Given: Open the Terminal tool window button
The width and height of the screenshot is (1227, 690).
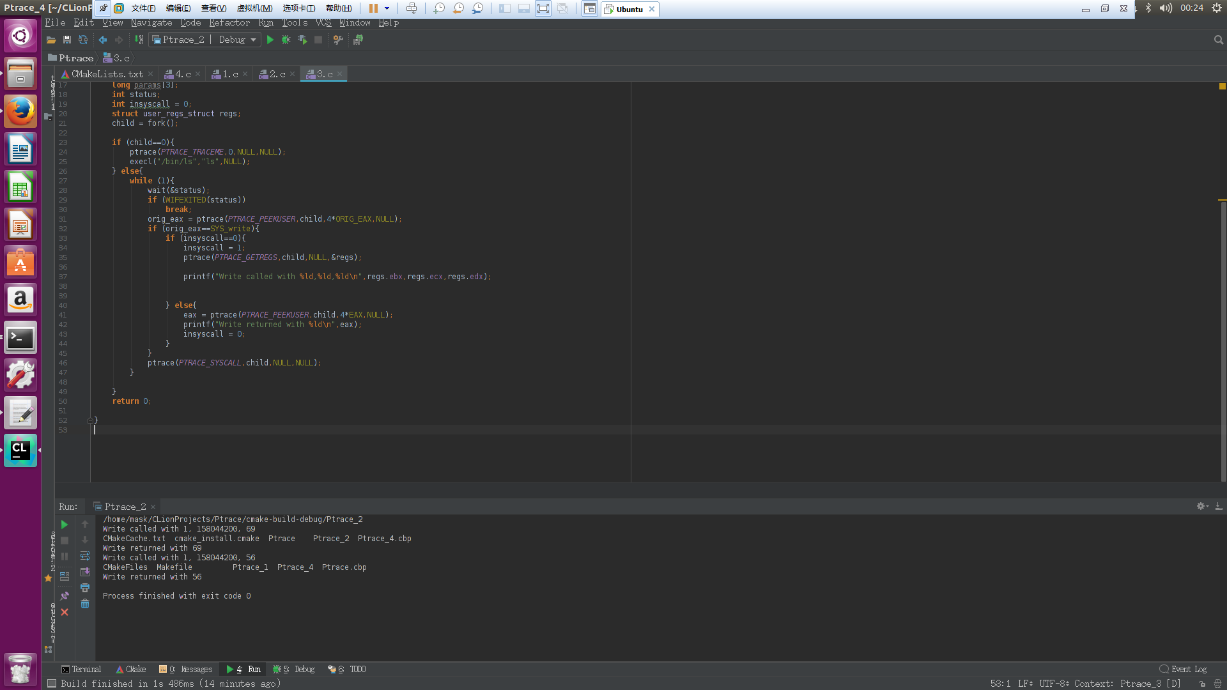Looking at the screenshot, I should click(x=81, y=669).
